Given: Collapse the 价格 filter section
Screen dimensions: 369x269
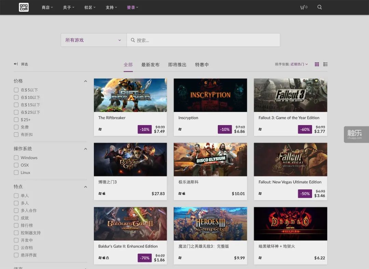Looking at the screenshot, I should pyautogui.click(x=85, y=81).
